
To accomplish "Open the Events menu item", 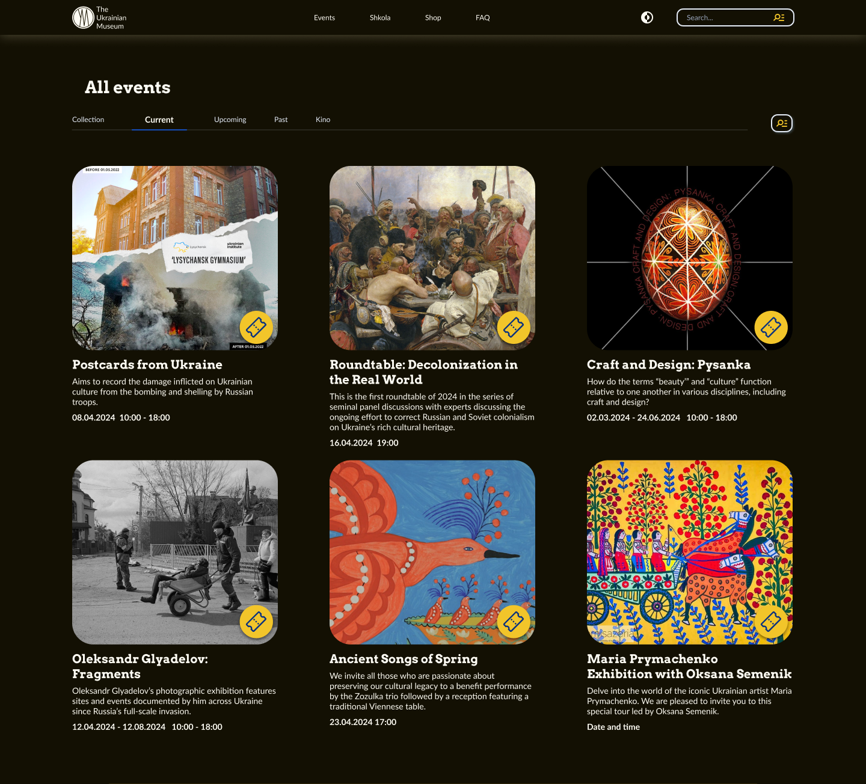I will tap(324, 17).
